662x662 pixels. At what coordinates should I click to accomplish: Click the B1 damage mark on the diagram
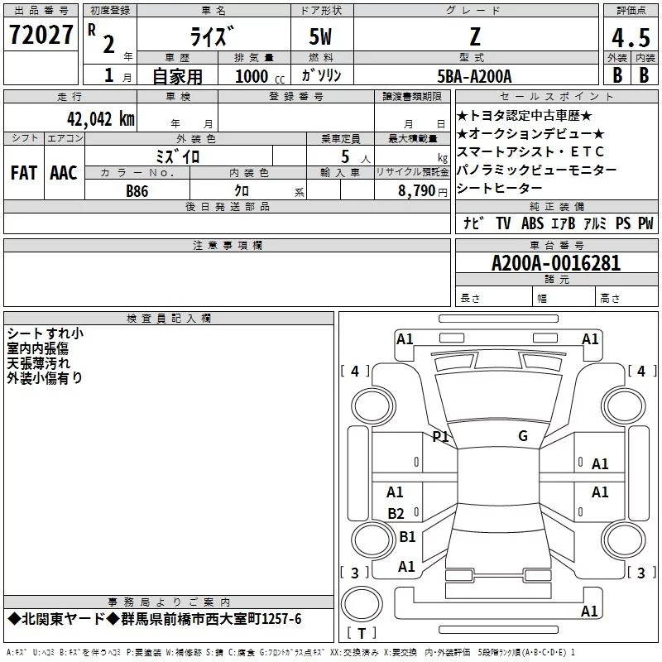pyautogui.click(x=407, y=536)
